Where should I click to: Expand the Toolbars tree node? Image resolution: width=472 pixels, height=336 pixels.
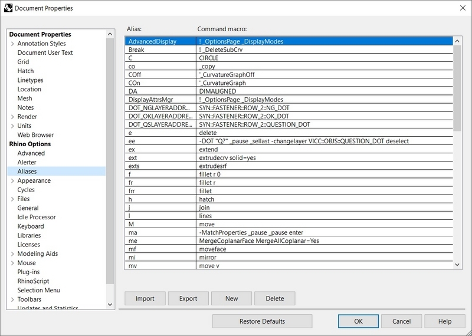[x=12, y=299]
